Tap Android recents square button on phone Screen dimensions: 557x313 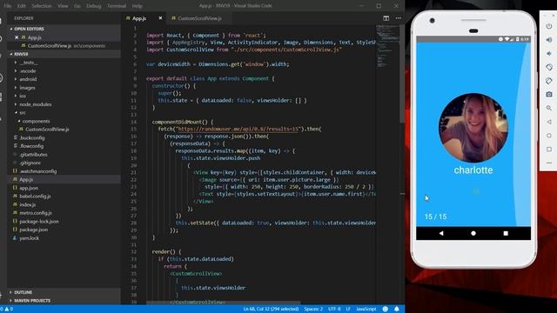coord(506,233)
